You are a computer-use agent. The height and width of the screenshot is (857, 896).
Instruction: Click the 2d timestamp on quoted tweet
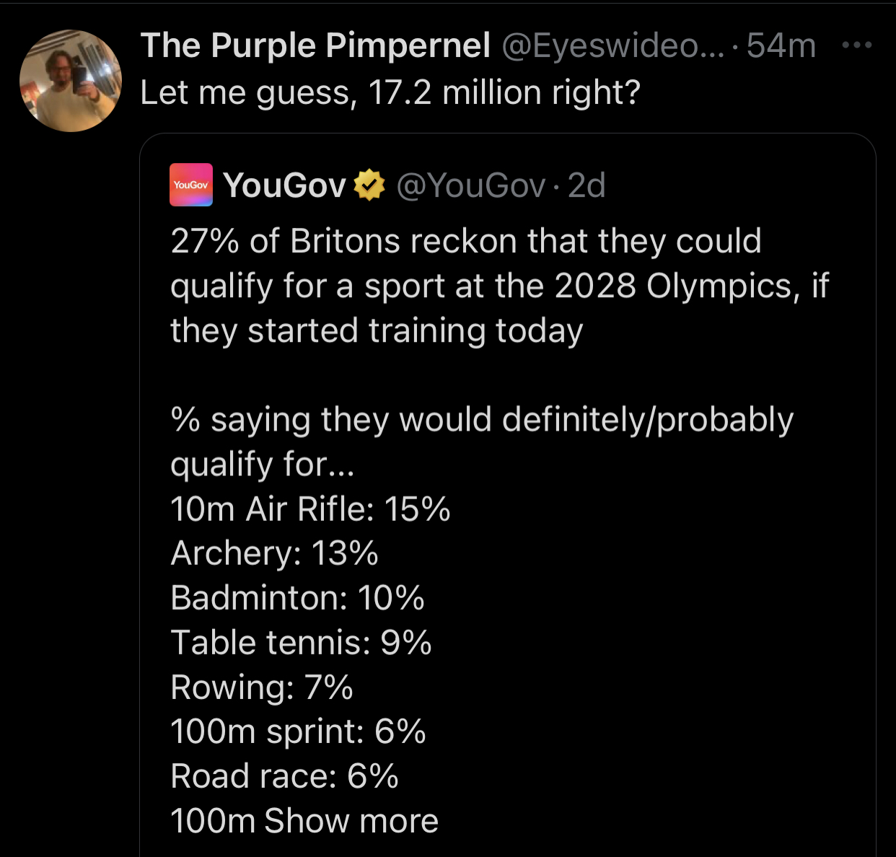pyautogui.click(x=587, y=185)
